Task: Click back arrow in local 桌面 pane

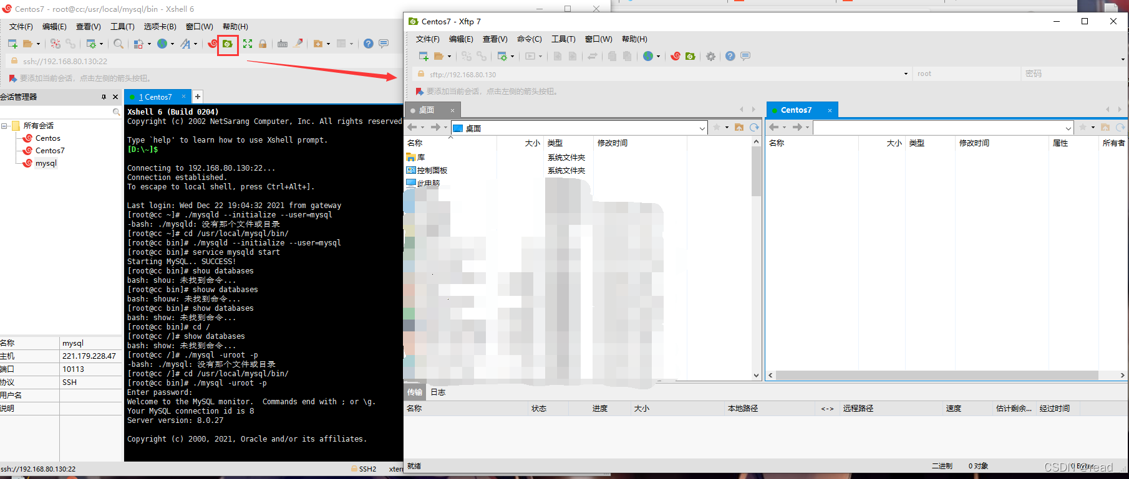Action: pos(412,127)
